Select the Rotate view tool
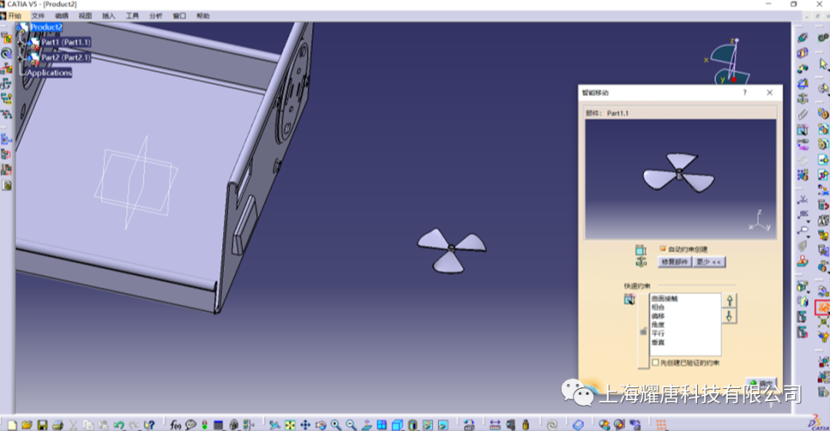 coord(320,425)
